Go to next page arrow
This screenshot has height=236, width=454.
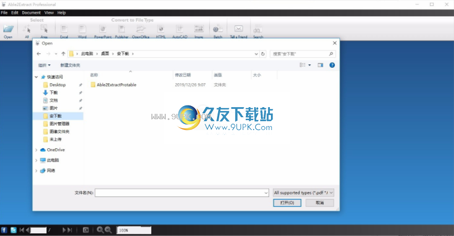click(65, 230)
